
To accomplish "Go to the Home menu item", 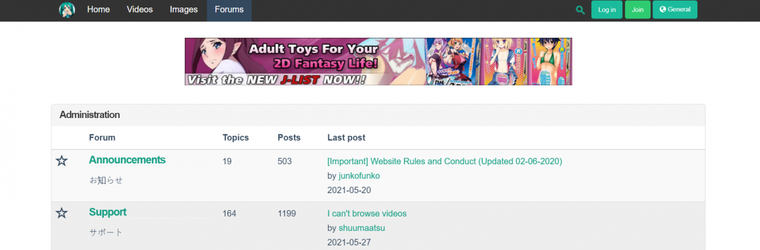I will [98, 10].
